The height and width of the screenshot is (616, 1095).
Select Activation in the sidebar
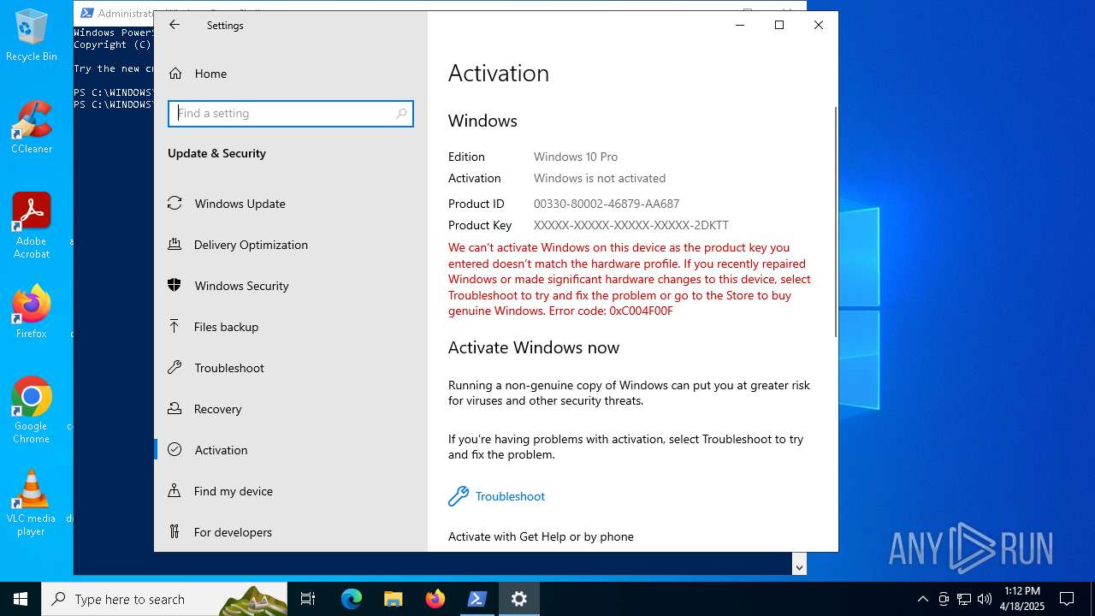pyautogui.click(x=291, y=450)
